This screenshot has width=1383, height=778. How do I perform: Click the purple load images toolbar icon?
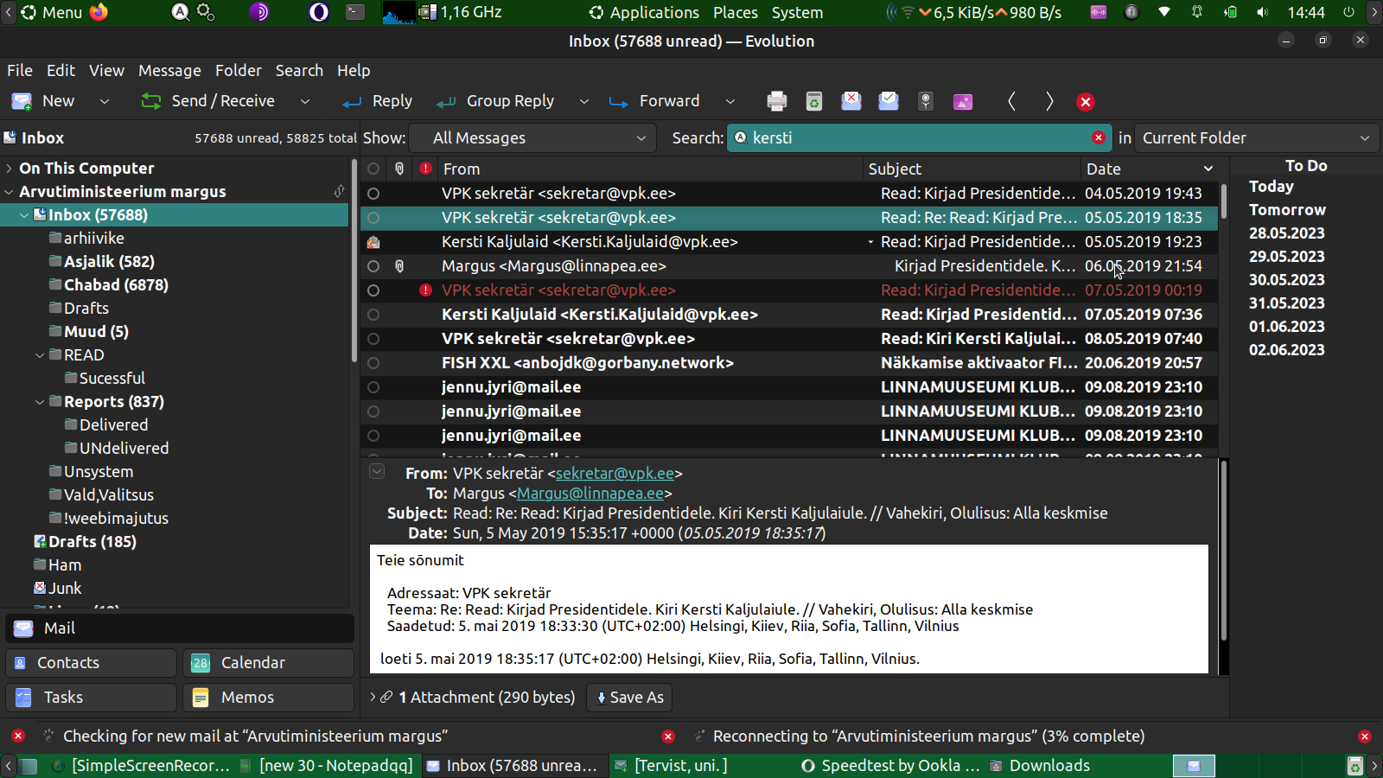962,101
